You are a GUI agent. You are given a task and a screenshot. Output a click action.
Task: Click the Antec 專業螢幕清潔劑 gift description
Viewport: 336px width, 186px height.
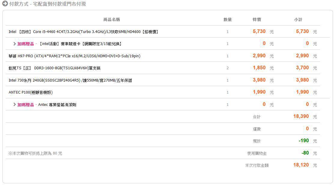point(57,104)
